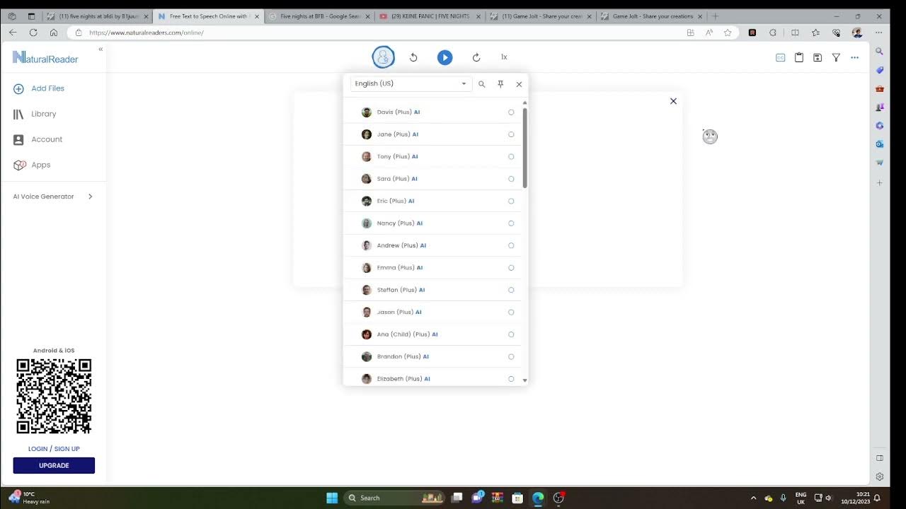Start playback with the blue play button
906x509 pixels.
[x=445, y=57]
